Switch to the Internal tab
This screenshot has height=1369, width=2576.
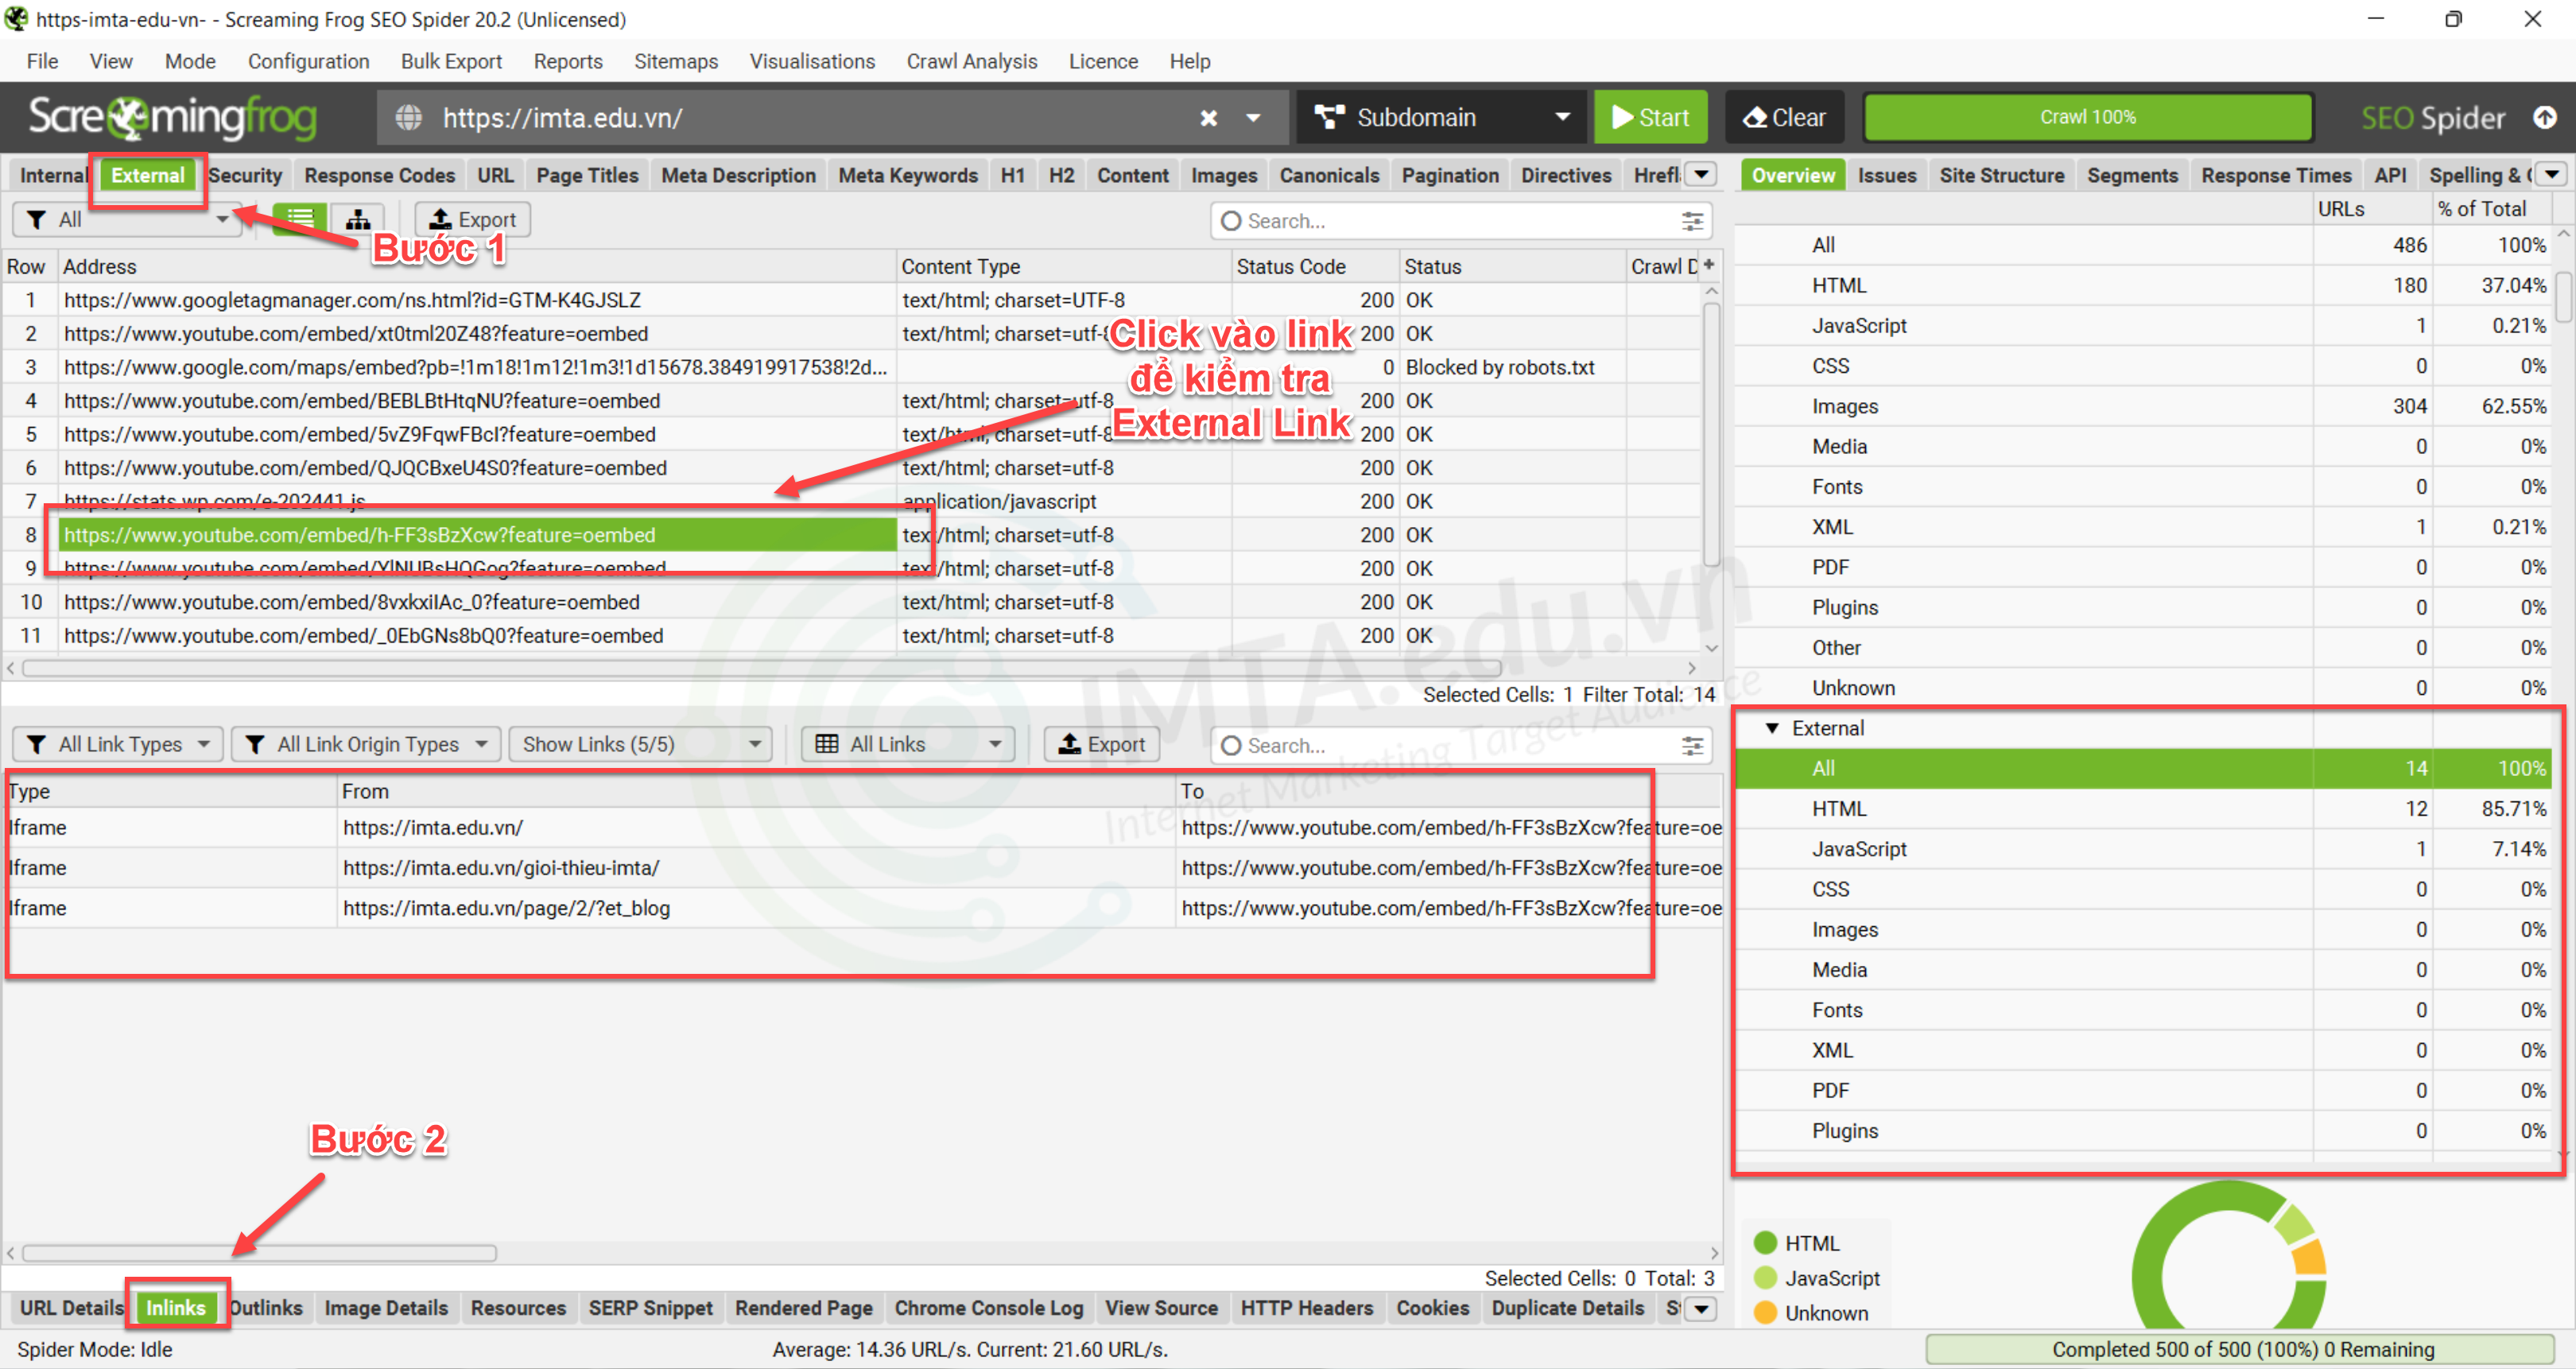point(53,175)
